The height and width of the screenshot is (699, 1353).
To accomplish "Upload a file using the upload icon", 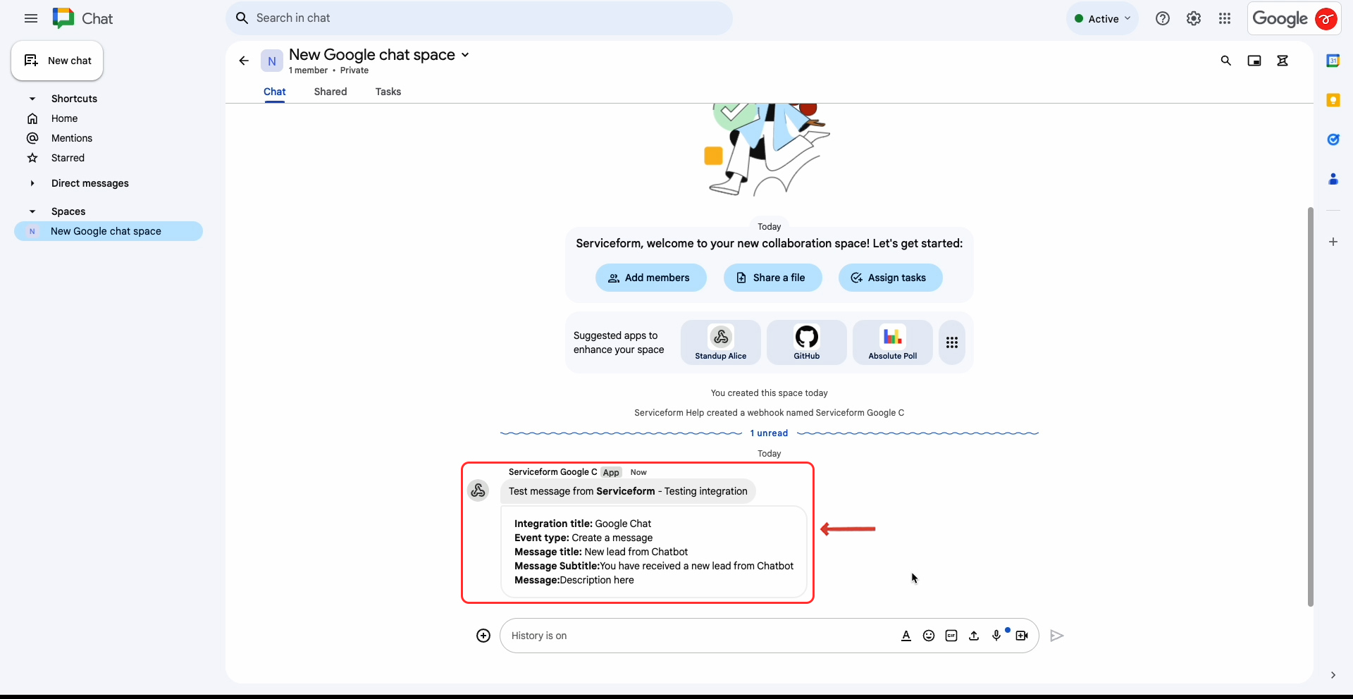I will (x=974, y=636).
